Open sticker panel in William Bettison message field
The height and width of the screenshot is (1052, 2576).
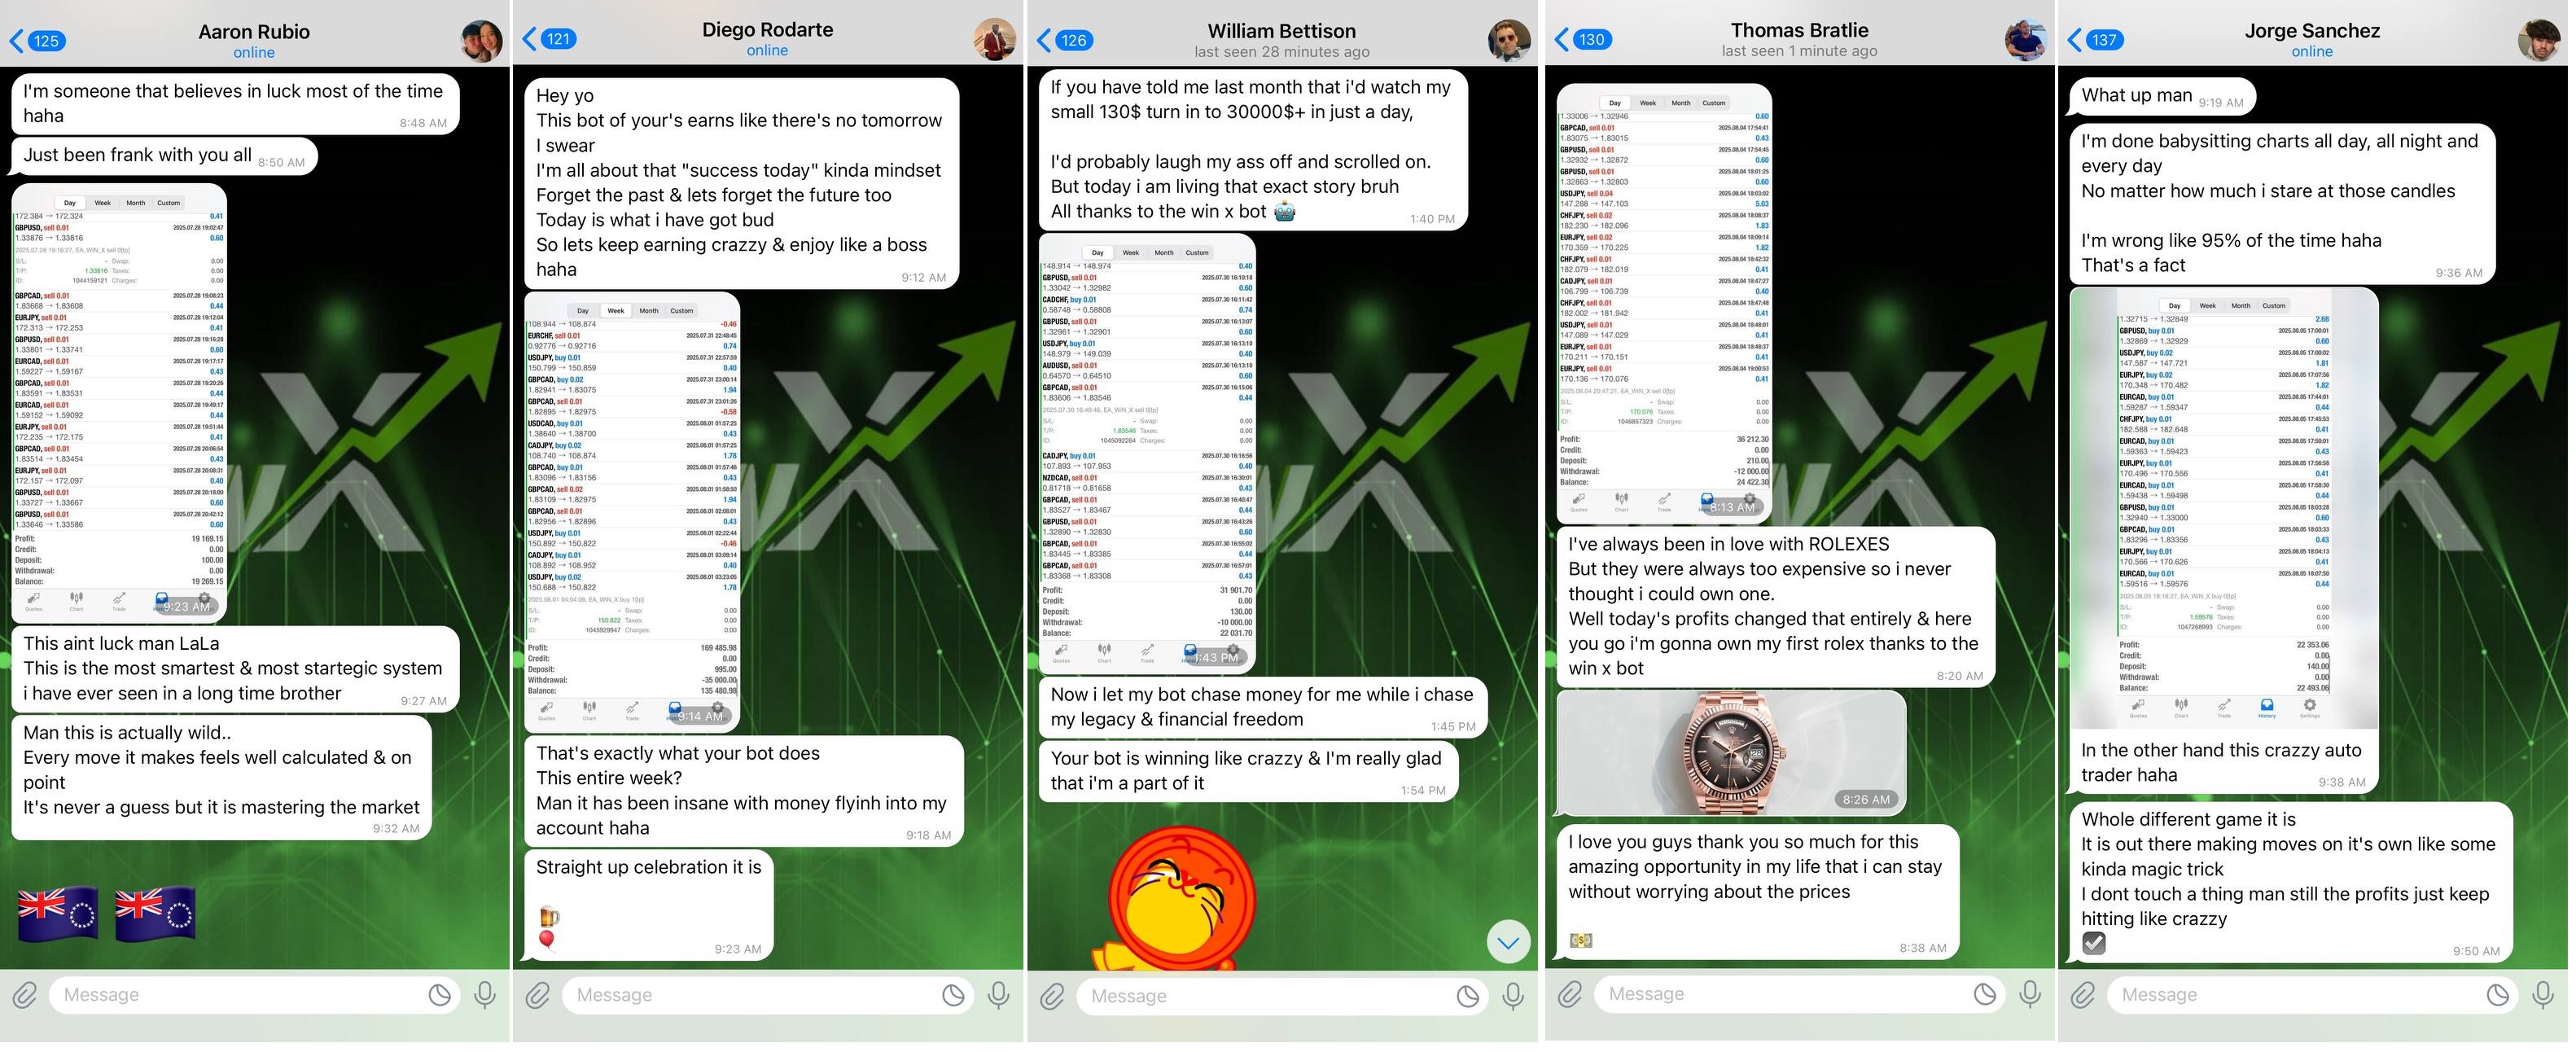click(1467, 997)
